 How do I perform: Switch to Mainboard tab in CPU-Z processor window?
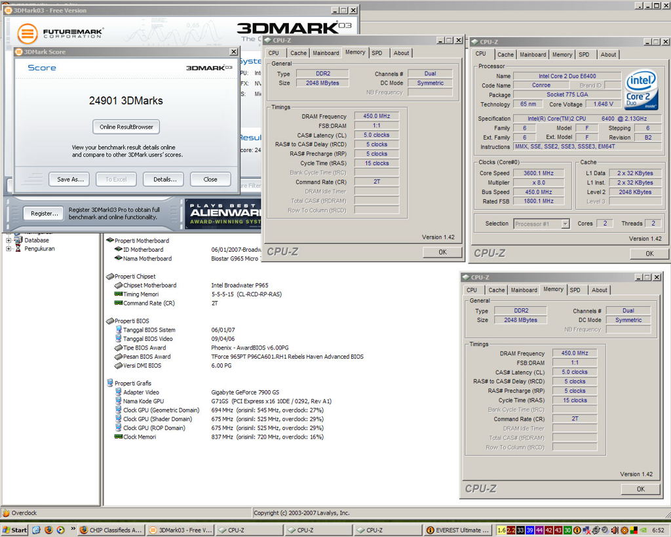click(533, 55)
